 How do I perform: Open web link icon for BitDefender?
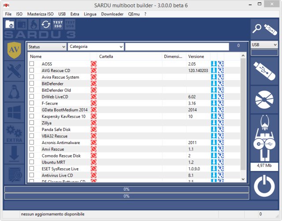221,83
